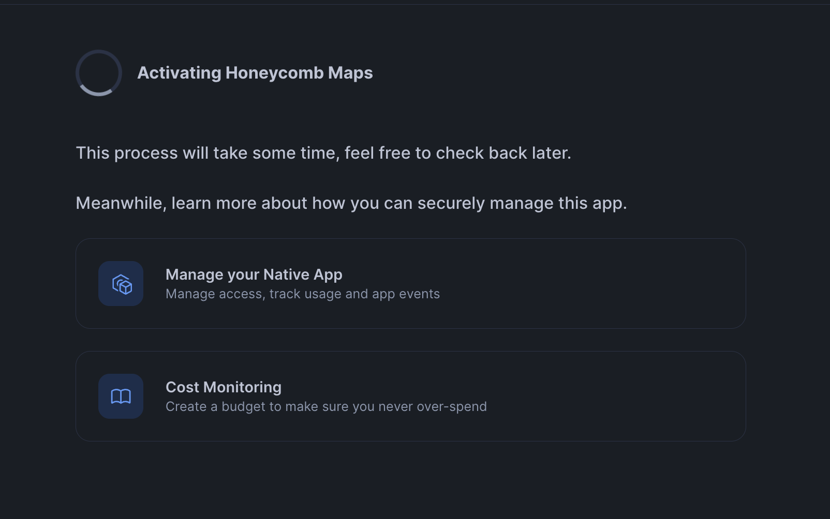Open the Manage your Native App card
The image size is (830, 519).
(x=411, y=283)
